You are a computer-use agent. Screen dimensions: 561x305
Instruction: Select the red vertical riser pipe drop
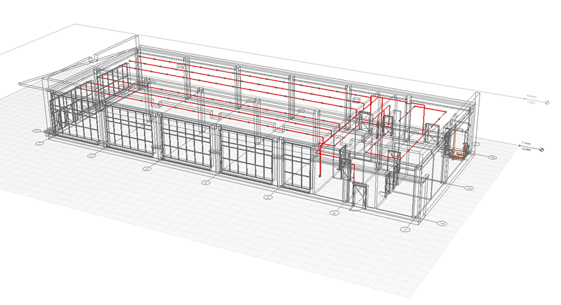tap(320, 162)
